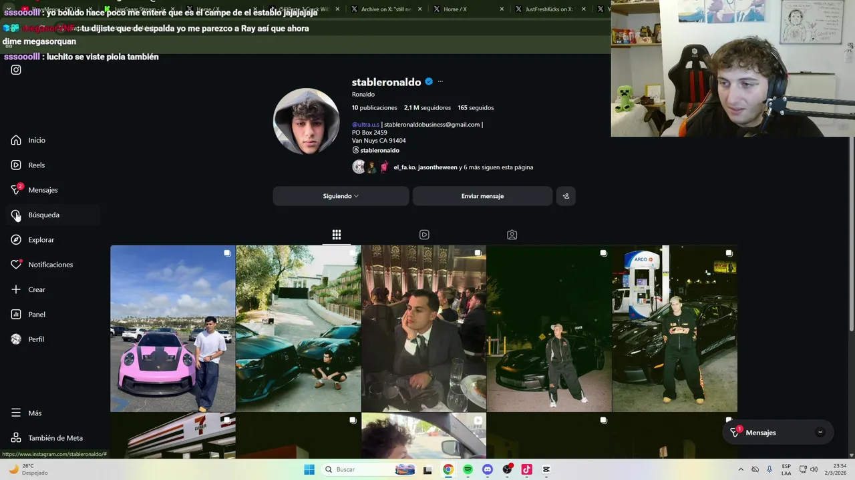This screenshot has height=480, width=855.
Task: Open También de Meta
Action: tap(53, 438)
